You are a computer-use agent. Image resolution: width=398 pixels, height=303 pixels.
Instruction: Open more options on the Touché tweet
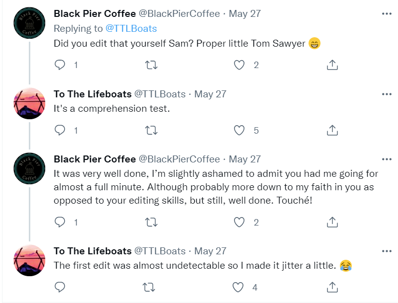(387, 159)
